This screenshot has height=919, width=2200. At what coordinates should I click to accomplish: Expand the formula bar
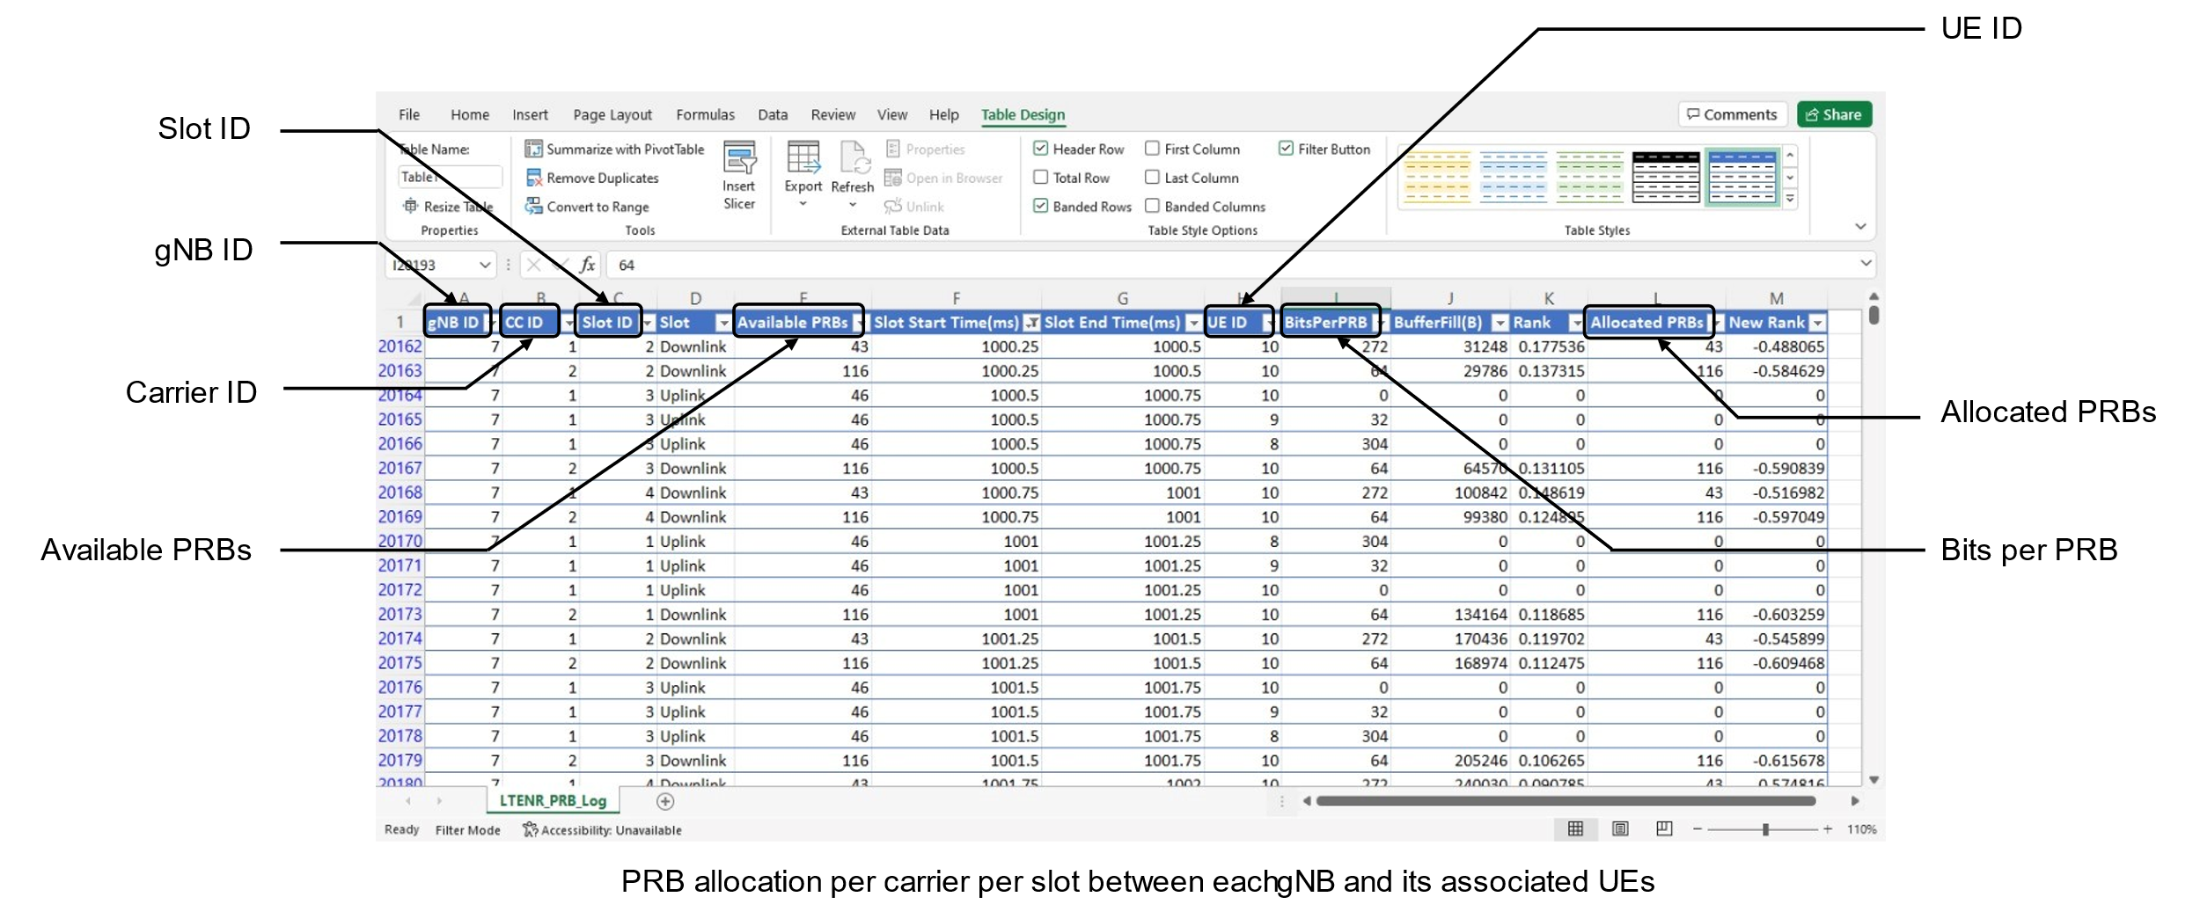(x=1866, y=263)
